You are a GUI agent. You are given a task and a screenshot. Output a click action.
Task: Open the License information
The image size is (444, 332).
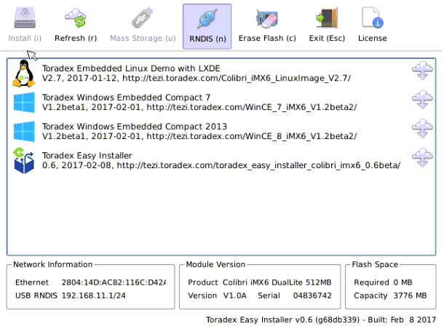point(373,26)
